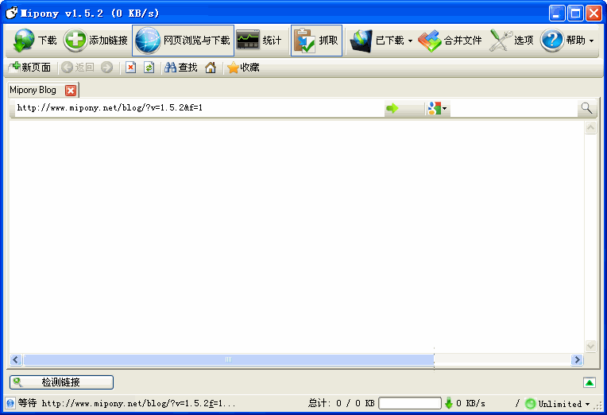Click the 添加链接 add links button
The height and width of the screenshot is (415, 607).
[96, 41]
